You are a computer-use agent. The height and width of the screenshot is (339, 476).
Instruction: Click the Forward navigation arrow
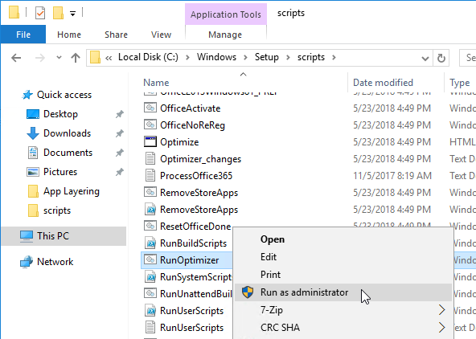click(x=40, y=58)
